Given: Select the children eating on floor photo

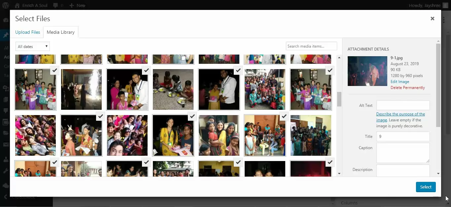Looking at the screenshot, I should point(173,89).
